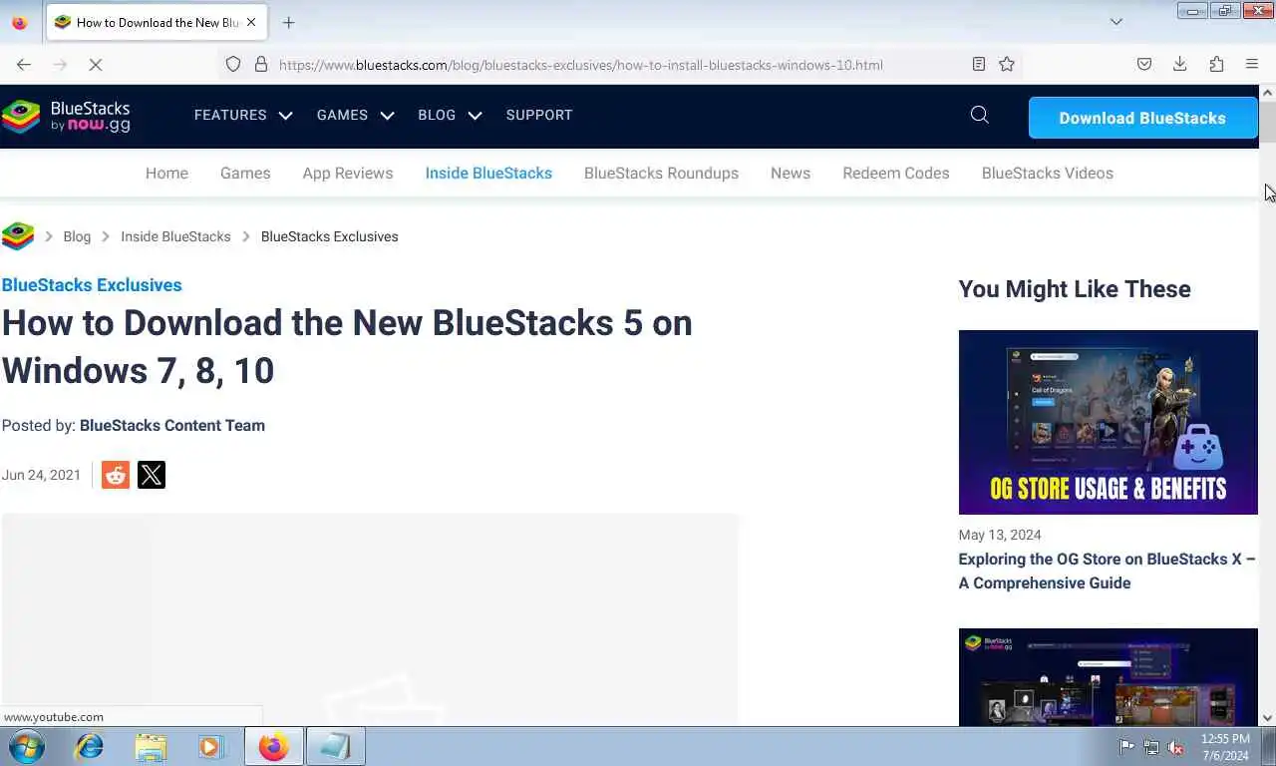This screenshot has height=766, width=1276.
Task: Click the Jun 24, 2021 date text
Action: [41, 475]
